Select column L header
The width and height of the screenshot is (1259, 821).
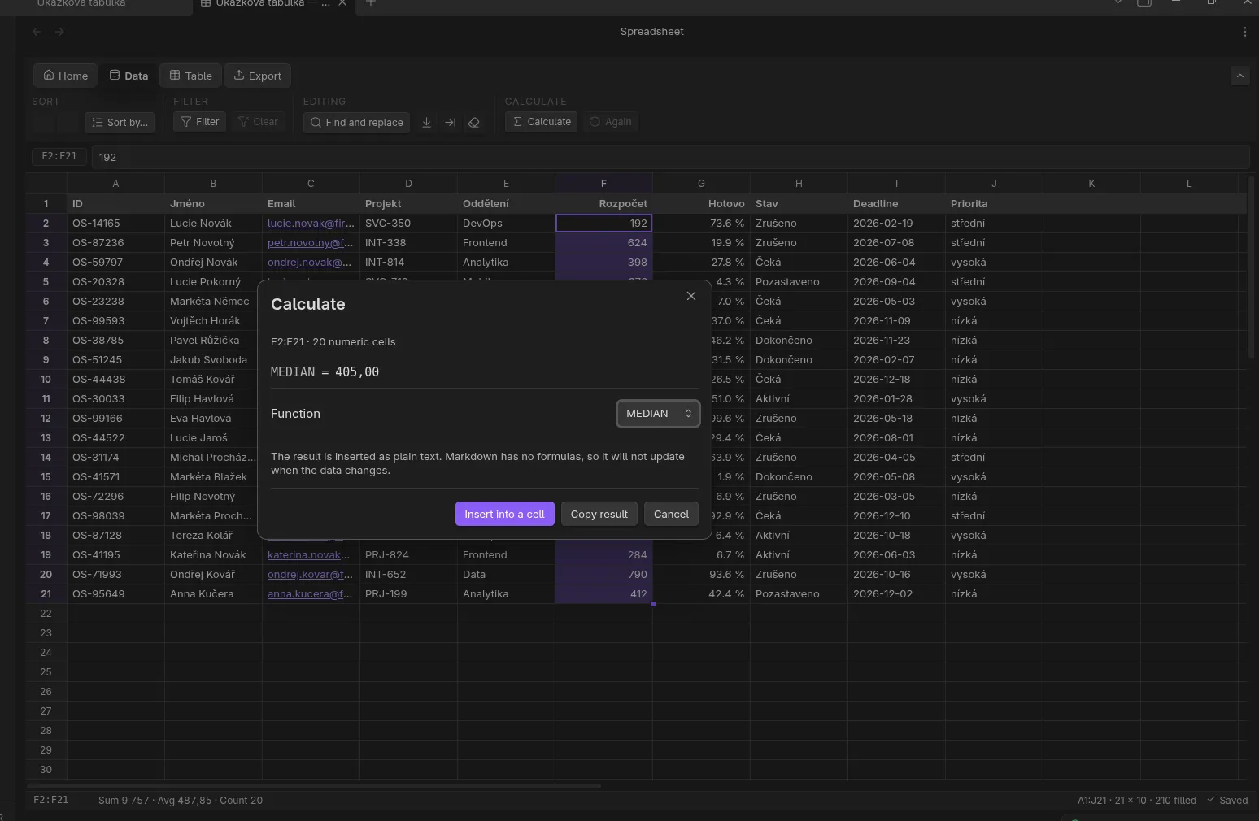(x=1189, y=184)
